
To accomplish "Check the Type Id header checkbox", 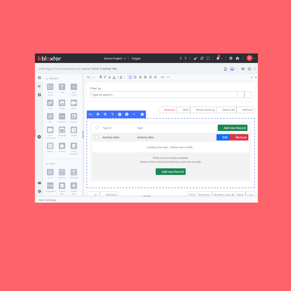I will click(x=97, y=128).
